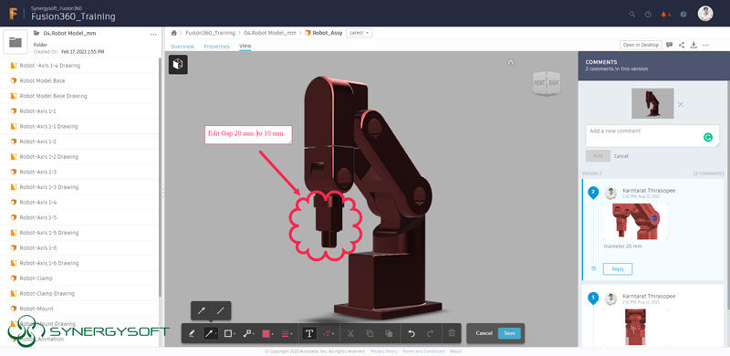This screenshot has height=356, width=730.
Task: Click the Add a new comment field
Action: click(652, 136)
